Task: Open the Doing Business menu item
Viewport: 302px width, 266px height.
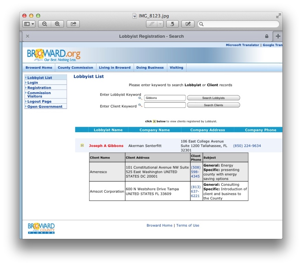Action: (150, 68)
